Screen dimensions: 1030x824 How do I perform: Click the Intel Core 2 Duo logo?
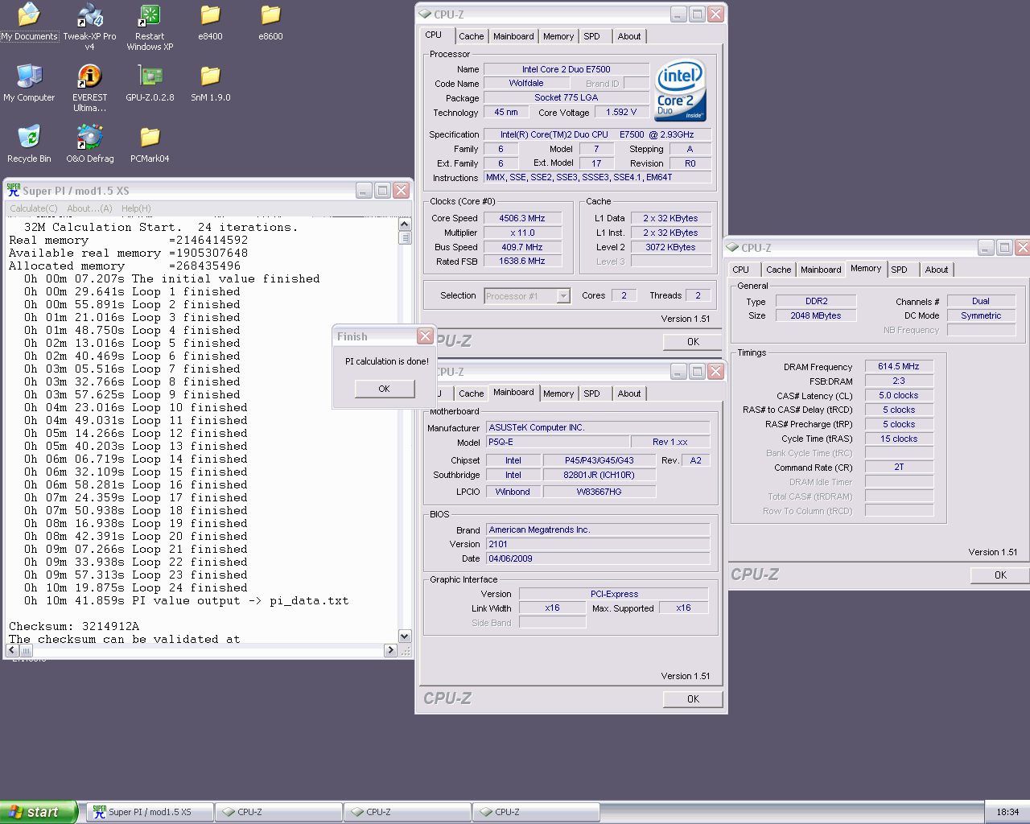tap(681, 90)
